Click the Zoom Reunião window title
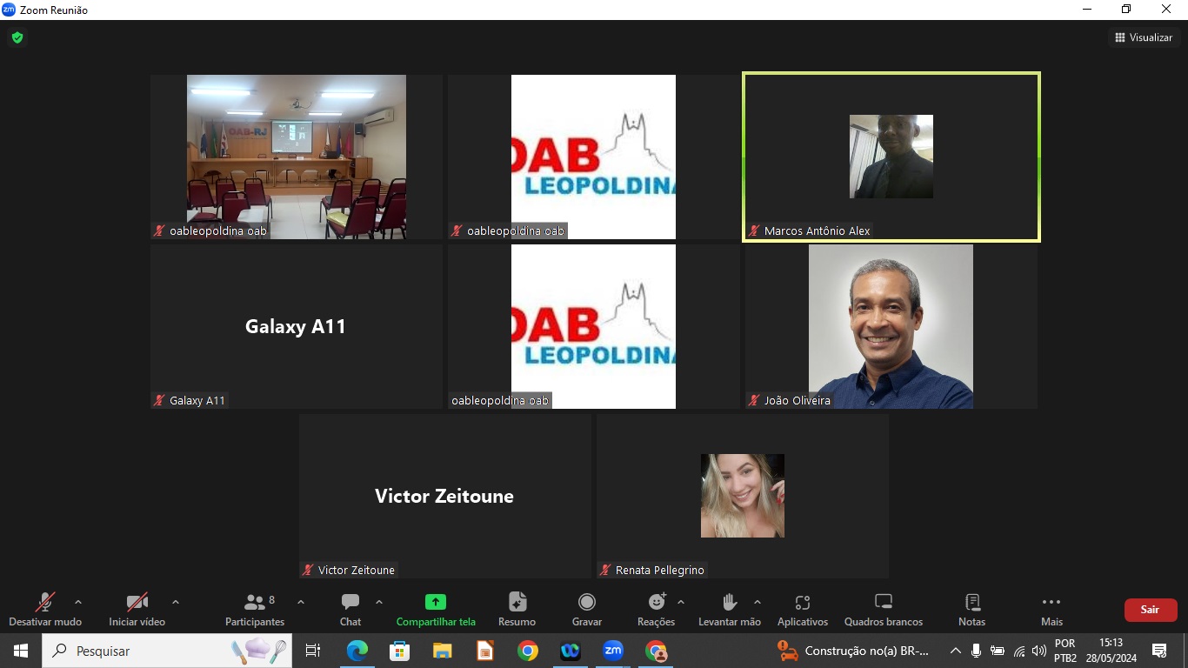The height and width of the screenshot is (668, 1188). pyautogui.click(x=54, y=10)
